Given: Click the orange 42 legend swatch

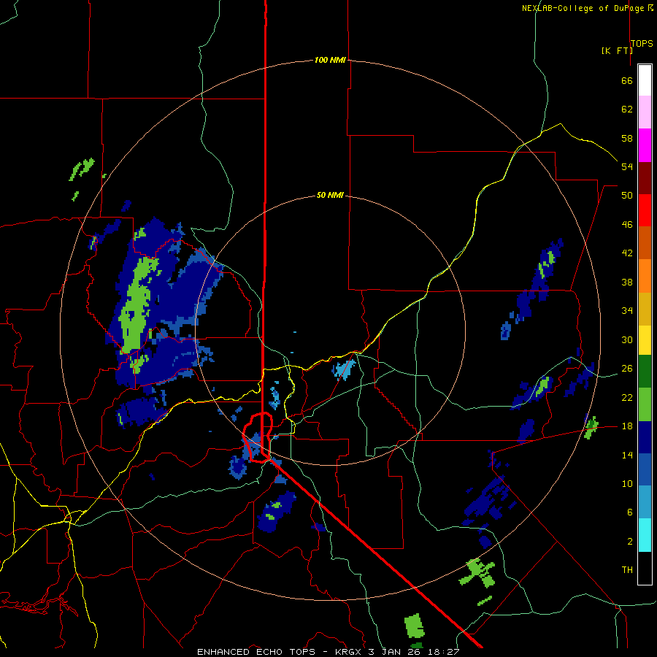Looking at the screenshot, I should click(645, 276).
